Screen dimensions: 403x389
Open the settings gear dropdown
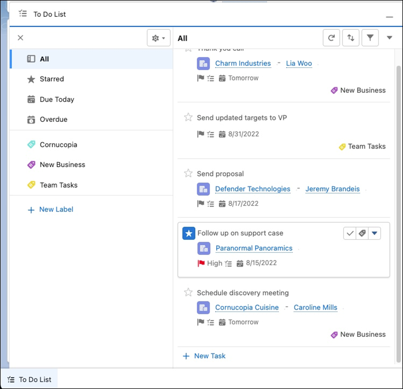point(158,37)
